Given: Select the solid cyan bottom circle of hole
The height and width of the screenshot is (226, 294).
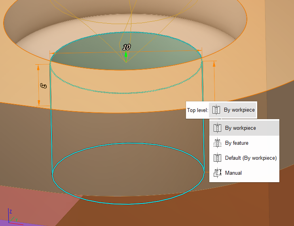Looking at the screenshot, I should (x=127, y=204).
